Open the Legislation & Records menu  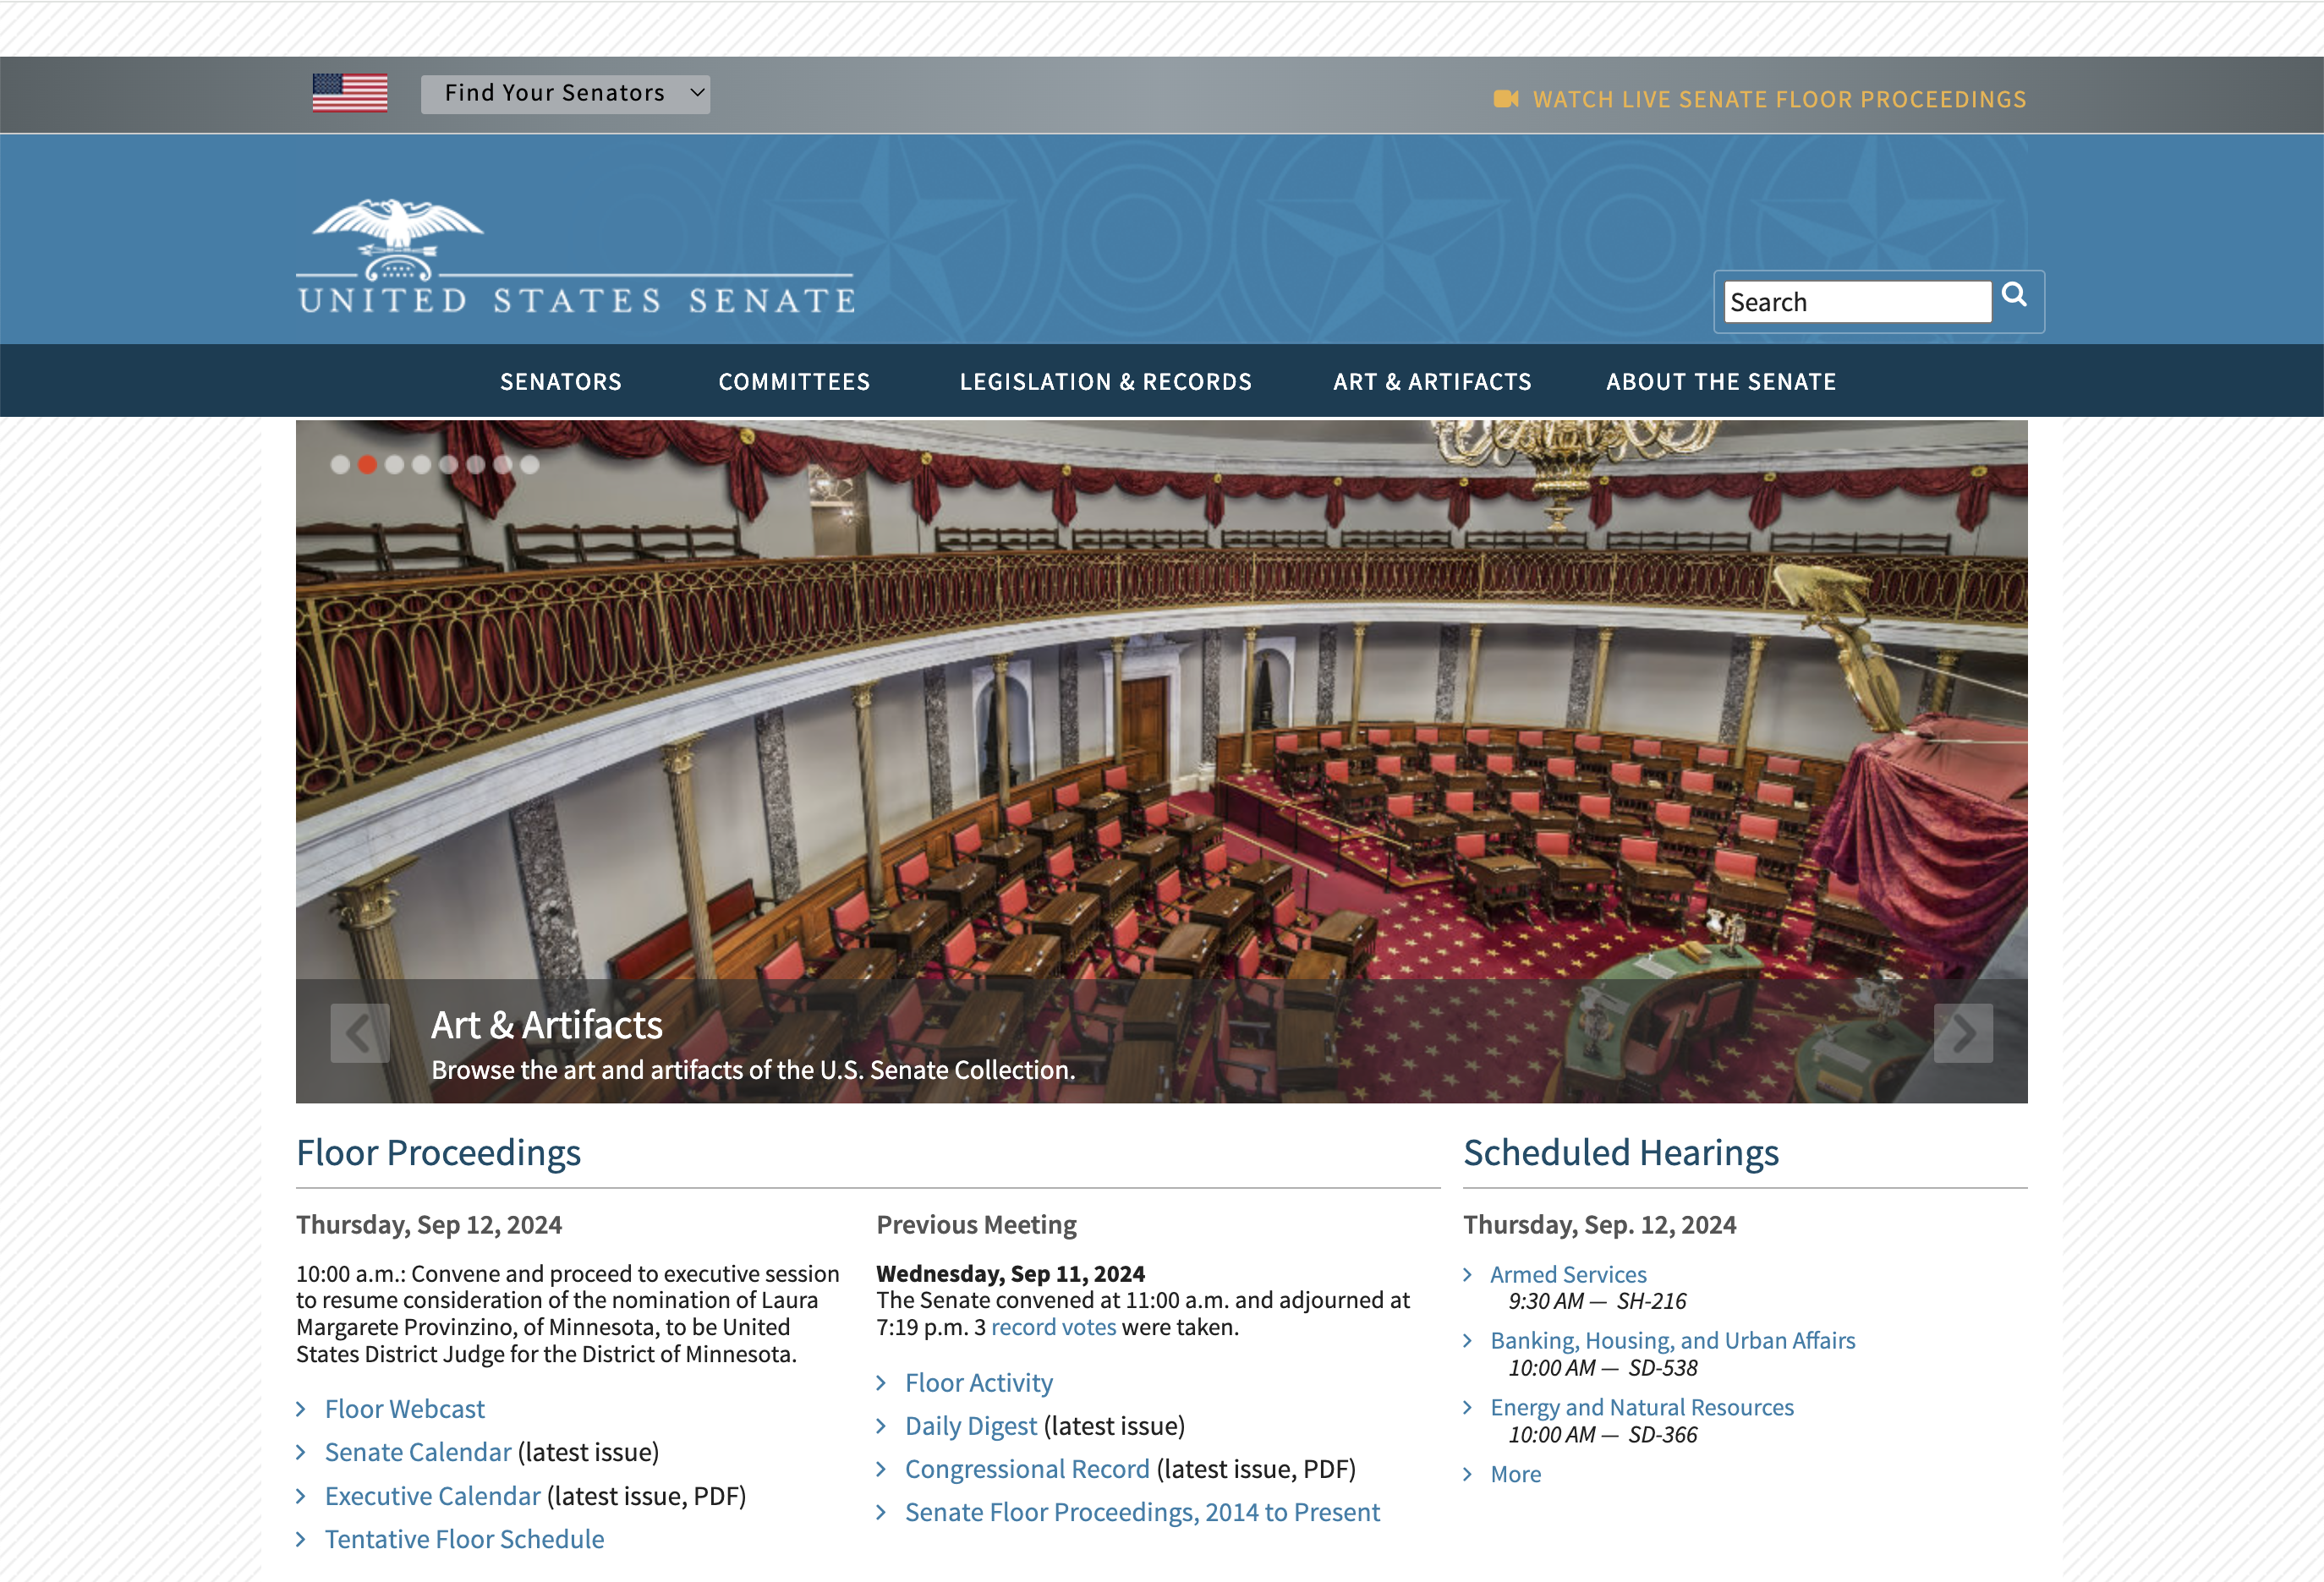coord(1105,382)
